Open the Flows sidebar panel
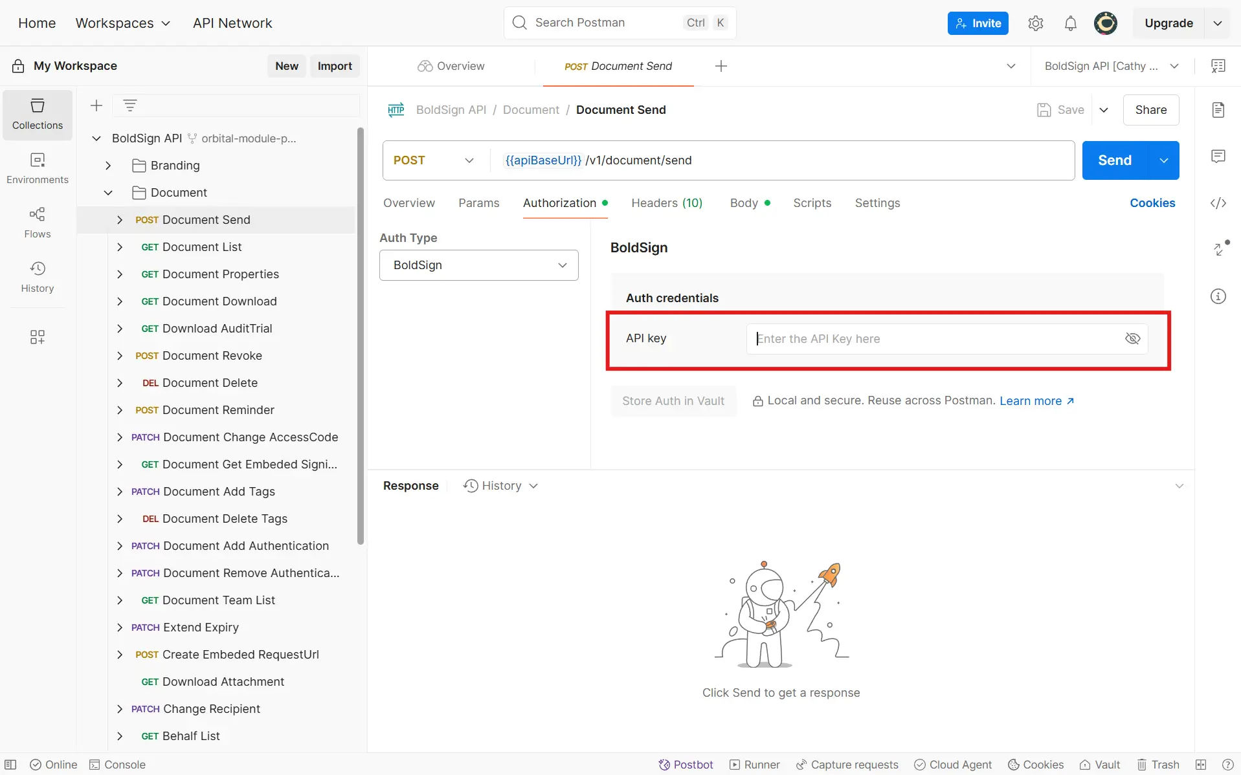The image size is (1241, 775). click(x=38, y=223)
